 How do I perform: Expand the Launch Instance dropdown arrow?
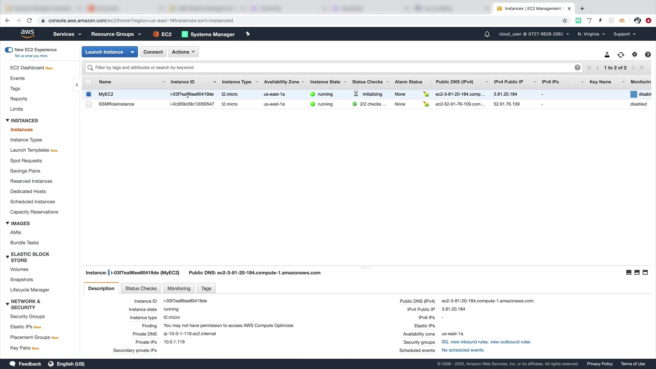132,52
